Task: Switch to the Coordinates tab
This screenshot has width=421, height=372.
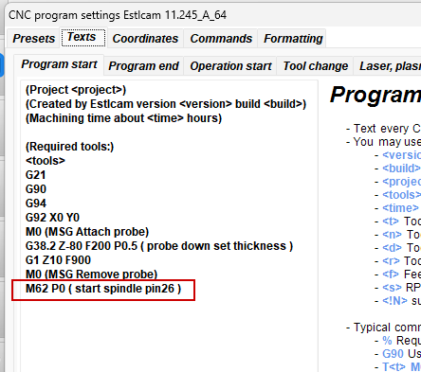Action: click(x=145, y=39)
